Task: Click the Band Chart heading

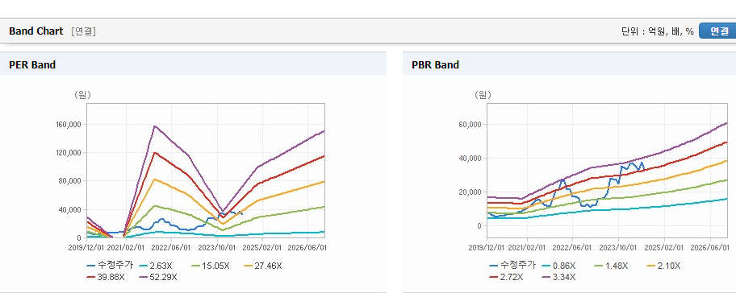Action: click(36, 31)
